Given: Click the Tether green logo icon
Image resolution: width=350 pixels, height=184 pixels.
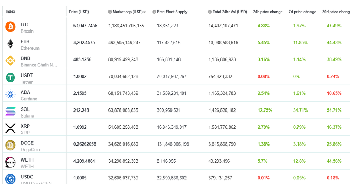Looking at the screenshot, I should pyautogui.click(x=10, y=77).
